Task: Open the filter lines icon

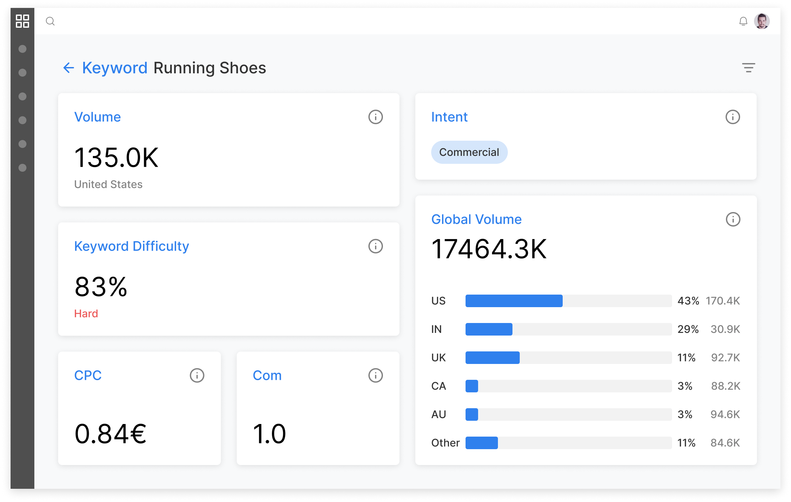Action: 748,68
